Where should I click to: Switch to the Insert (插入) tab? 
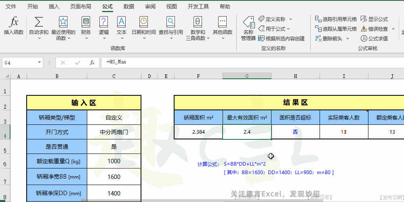pyautogui.click(x=54, y=7)
